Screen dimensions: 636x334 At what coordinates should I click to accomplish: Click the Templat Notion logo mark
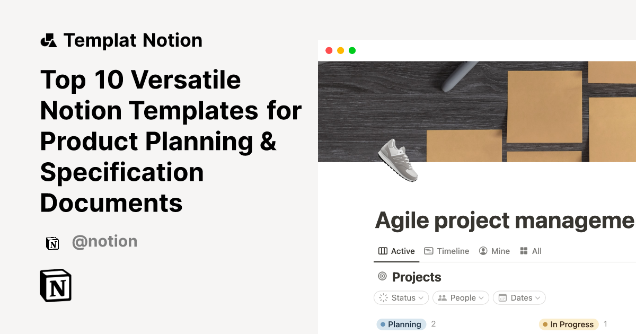(x=48, y=40)
